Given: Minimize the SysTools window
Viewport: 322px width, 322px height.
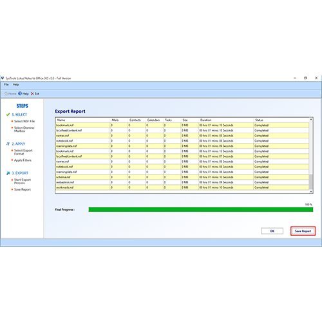Looking at the screenshot, I should (295, 78).
